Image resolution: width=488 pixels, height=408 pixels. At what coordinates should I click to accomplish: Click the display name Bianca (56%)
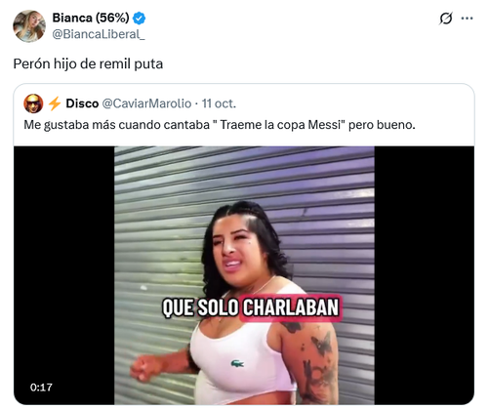coord(91,18)
